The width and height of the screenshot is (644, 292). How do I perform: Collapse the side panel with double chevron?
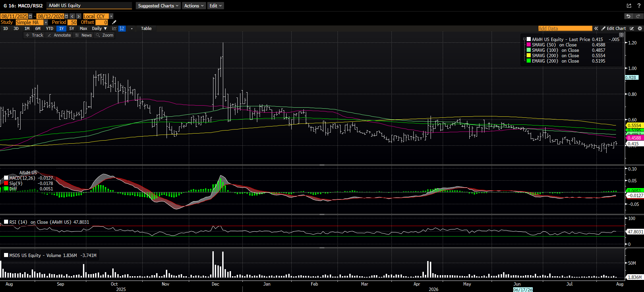596,29
